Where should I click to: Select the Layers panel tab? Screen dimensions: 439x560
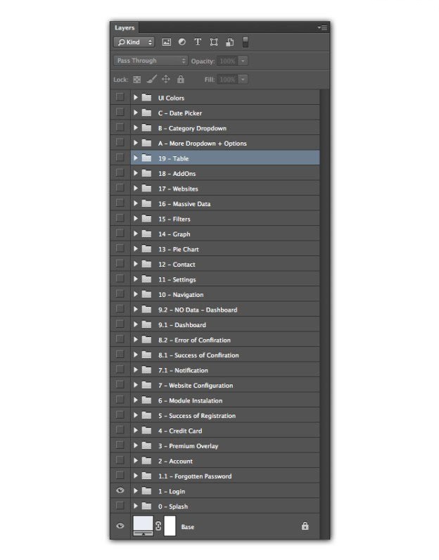click(x=125, y=27)
